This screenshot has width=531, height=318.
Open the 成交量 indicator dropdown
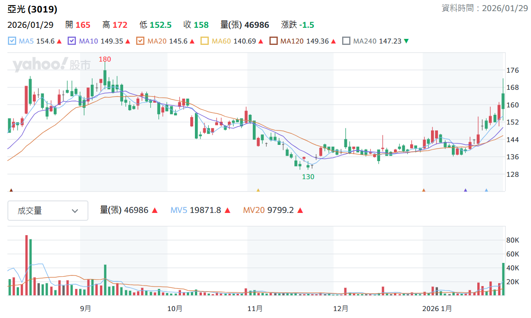click(x=48, y=211)
